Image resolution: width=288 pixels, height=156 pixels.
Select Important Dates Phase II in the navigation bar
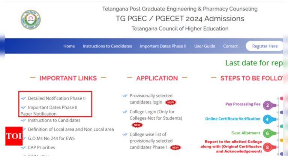[x=163, y=46]
